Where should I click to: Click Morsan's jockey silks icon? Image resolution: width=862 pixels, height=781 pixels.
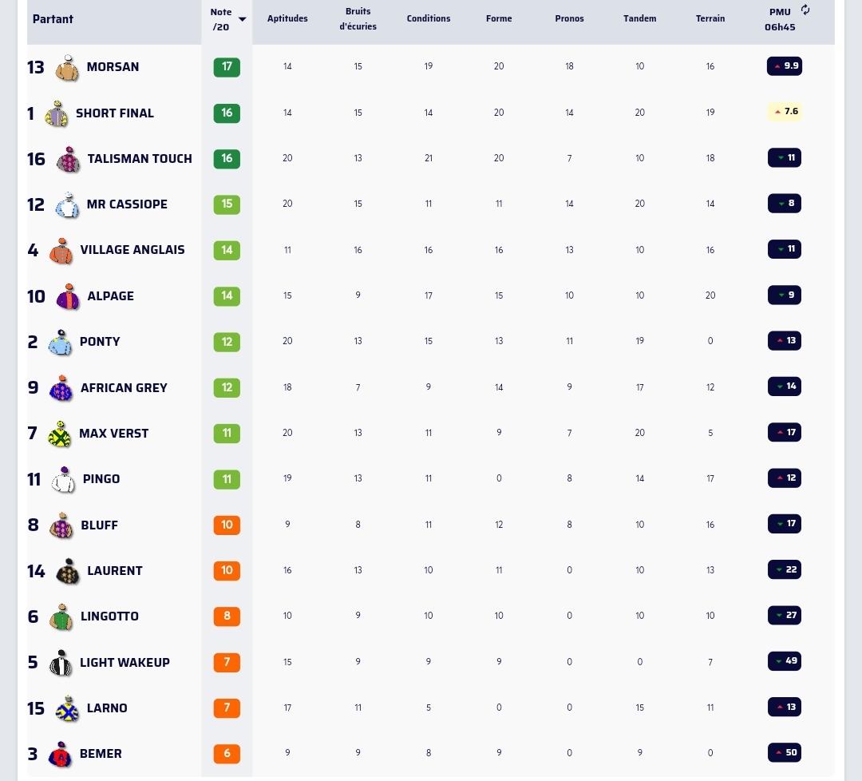tap(67, 68)
